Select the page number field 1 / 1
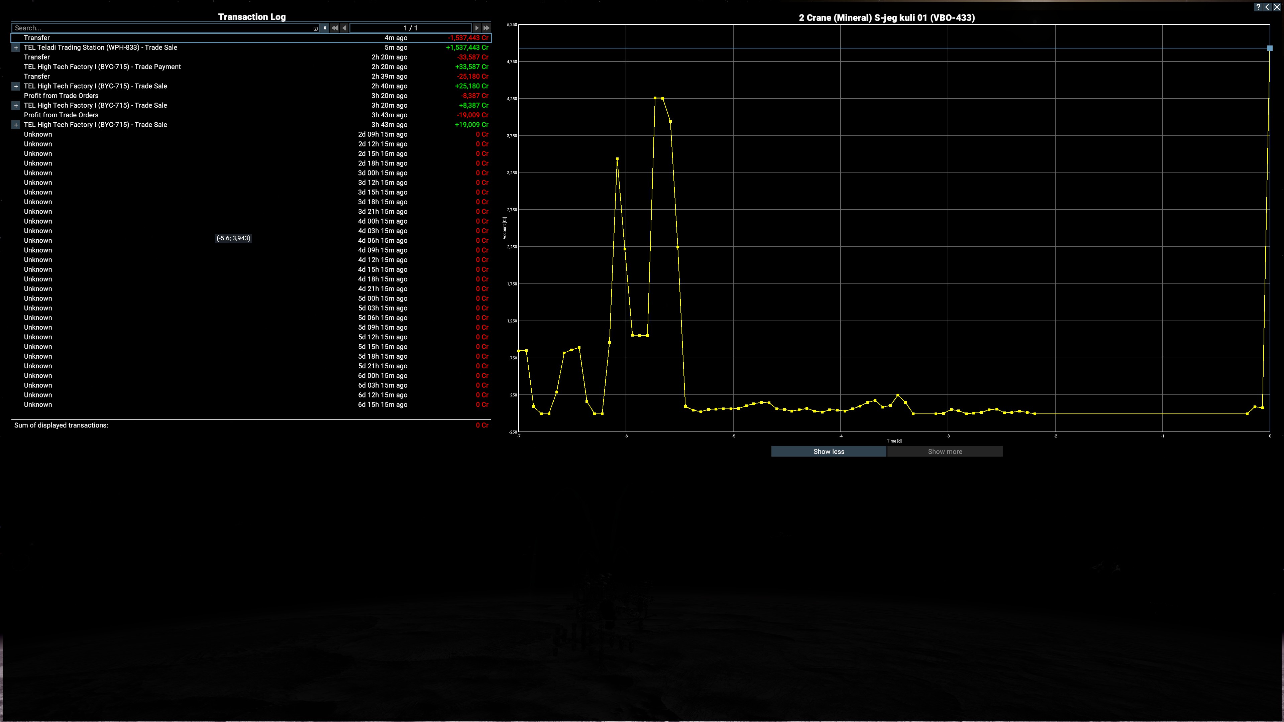 click(410, 28)
